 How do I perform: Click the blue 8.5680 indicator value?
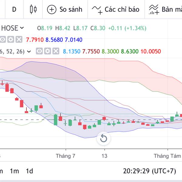tap(54, 40)
